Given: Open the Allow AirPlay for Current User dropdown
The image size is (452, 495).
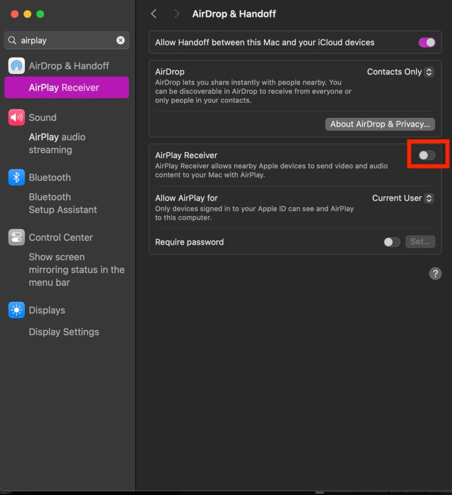Looking at the screenshot, I should (403, 198).
